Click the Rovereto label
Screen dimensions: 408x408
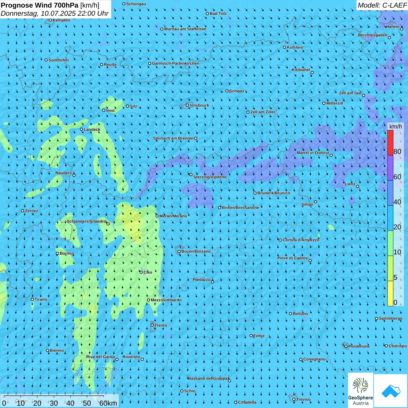point(131,357)
